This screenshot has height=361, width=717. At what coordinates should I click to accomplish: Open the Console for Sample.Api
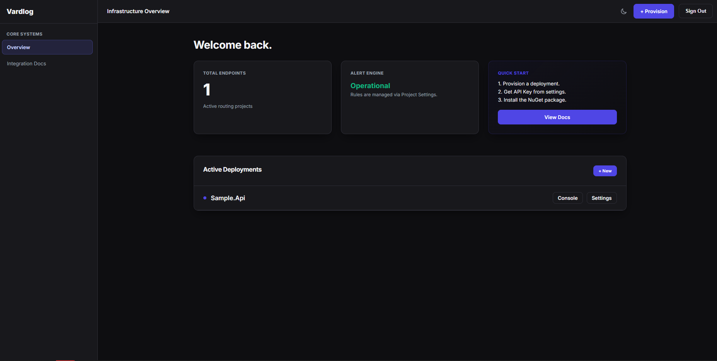tap(567, 198)
